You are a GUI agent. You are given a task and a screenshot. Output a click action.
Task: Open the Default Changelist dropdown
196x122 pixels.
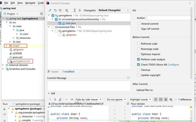[114, 10]
